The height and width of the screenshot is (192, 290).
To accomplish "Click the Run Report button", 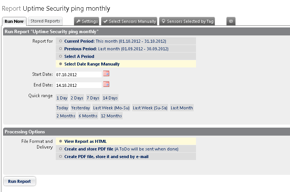I will tap(19, 181).
